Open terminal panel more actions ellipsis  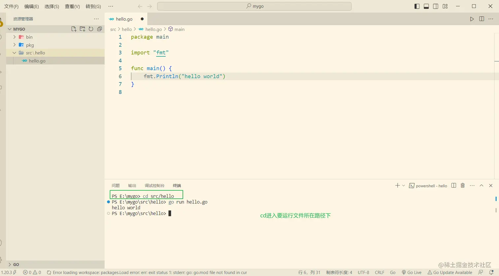pos(472,186)
